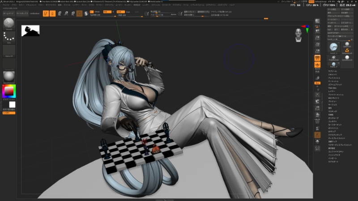Pick a color from the color picker square

coord(9,92)
